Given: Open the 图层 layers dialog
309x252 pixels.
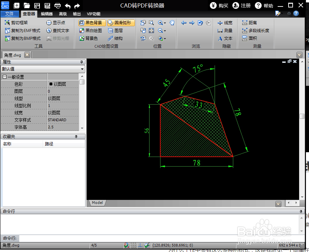Looking at the screenshot, I should [x=115, y=31].
